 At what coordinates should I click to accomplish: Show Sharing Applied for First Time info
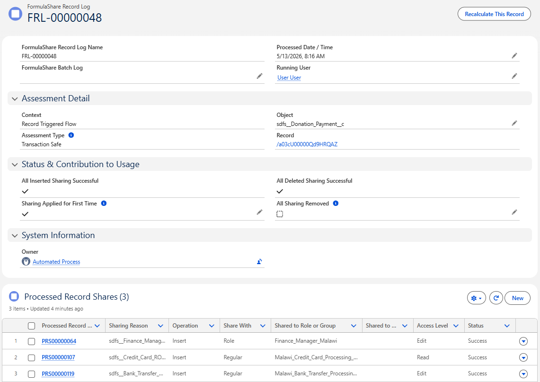coord(104,203)
